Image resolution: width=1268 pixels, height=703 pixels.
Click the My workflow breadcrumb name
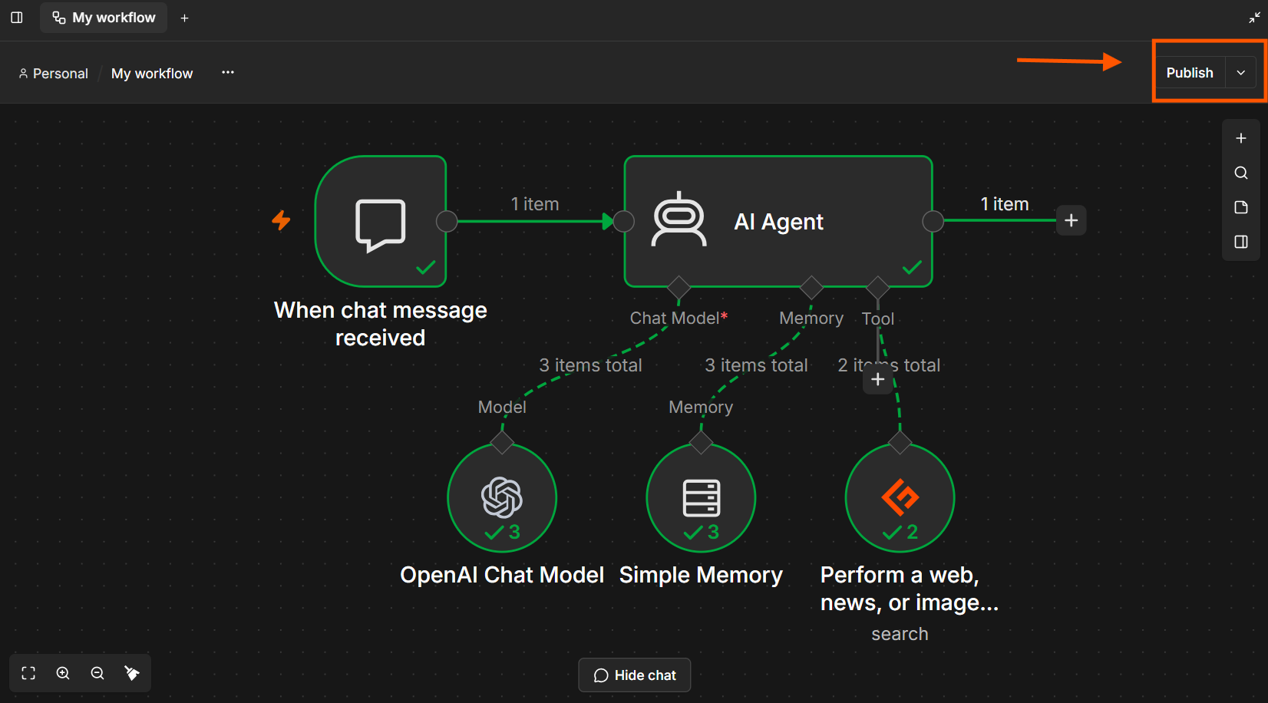152,74
